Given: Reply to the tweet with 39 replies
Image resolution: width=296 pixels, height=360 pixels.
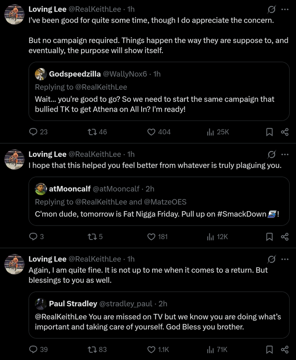Looking at the screenshot, I should click(x=34, y=350).
